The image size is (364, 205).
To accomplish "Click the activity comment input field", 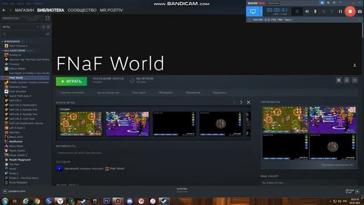I will [153, 153].
